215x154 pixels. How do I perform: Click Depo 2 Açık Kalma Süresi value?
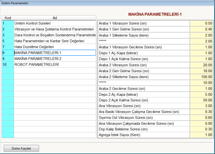[x=201, y=100]
